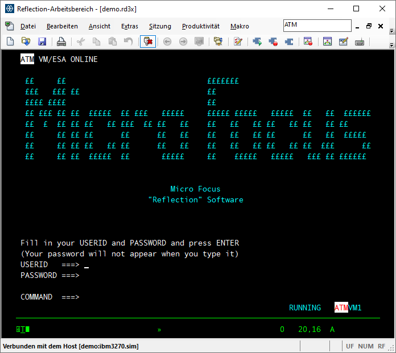Expand menu bar overflow arrow
This screenshot has width=396, height=353.
click(x=391, y=31)
